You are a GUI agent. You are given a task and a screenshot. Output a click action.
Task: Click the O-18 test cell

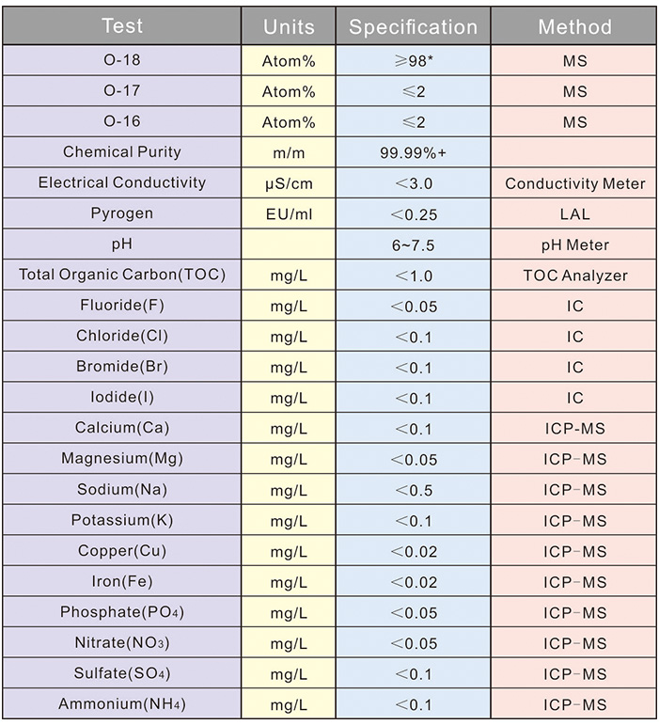coord(122,60)
